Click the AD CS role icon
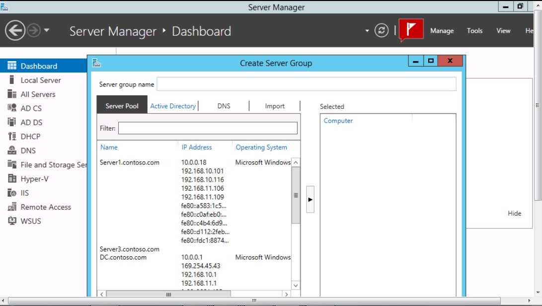This screenshot has height=306, width=542. click(x=12, y=108)
